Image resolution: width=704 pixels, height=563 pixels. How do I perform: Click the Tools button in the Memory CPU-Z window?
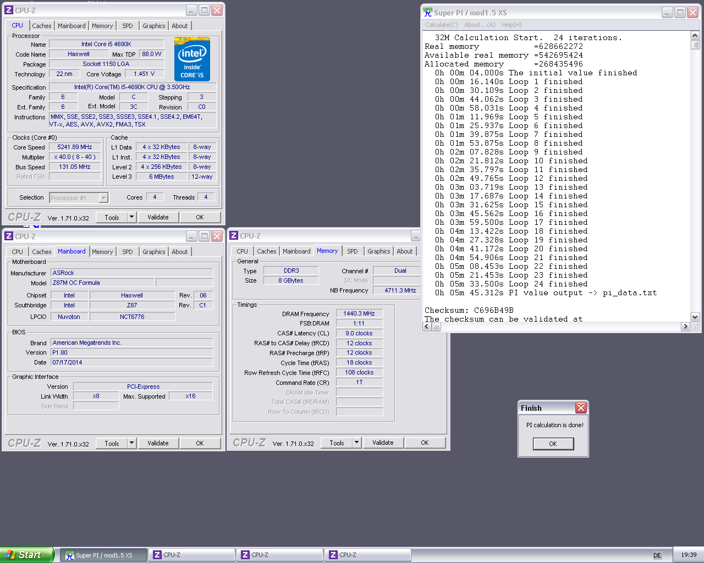[337, 443]
